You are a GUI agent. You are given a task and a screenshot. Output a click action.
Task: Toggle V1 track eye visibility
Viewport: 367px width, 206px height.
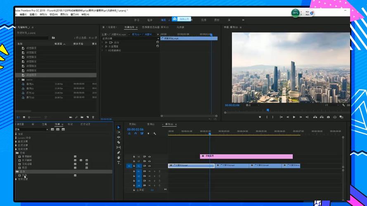tap(149, 166)
